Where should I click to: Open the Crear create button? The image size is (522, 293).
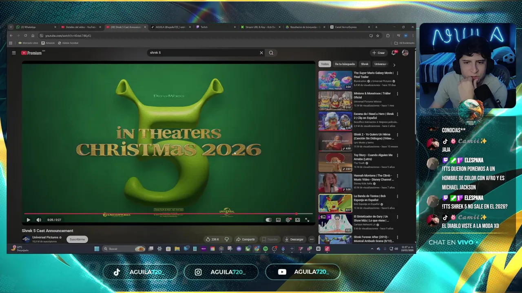(x=378, y=52)
